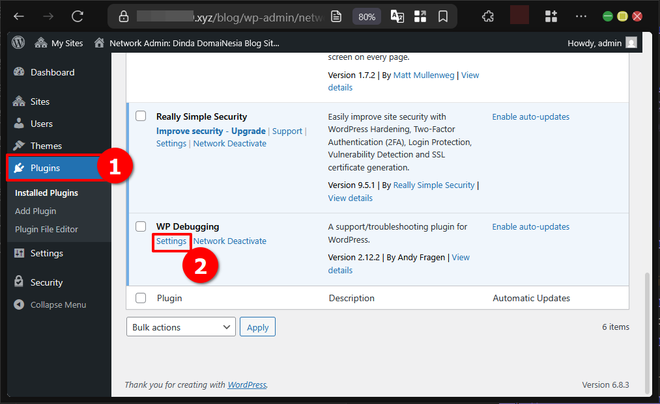Open the browser translate icon
The width and height of the screenshot is (660, 404).
[x=397, y=16]
